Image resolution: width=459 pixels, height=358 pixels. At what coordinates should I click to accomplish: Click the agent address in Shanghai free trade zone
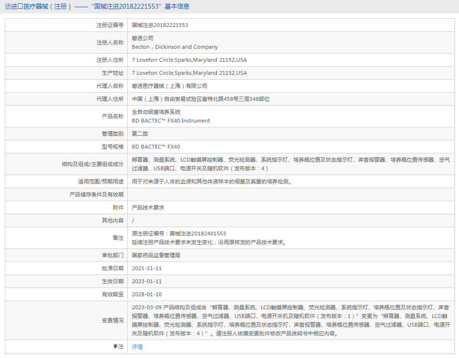[201, 99]
